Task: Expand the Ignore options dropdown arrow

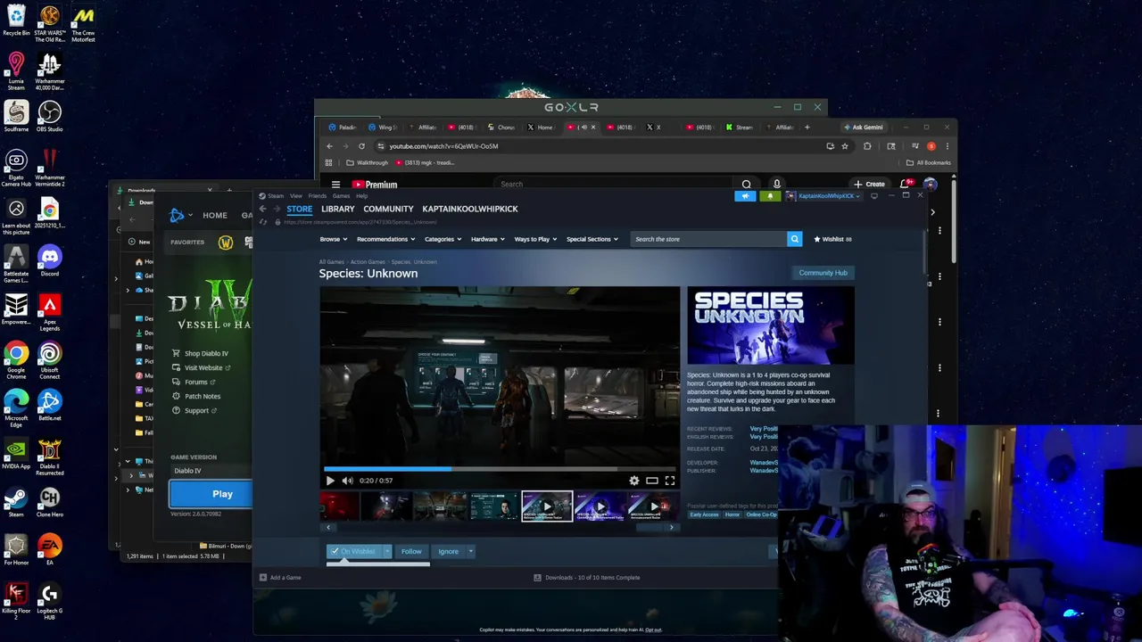Action: tap(470, 552)
